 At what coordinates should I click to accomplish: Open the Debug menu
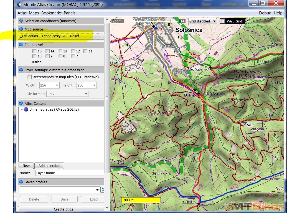coord(265,13)
